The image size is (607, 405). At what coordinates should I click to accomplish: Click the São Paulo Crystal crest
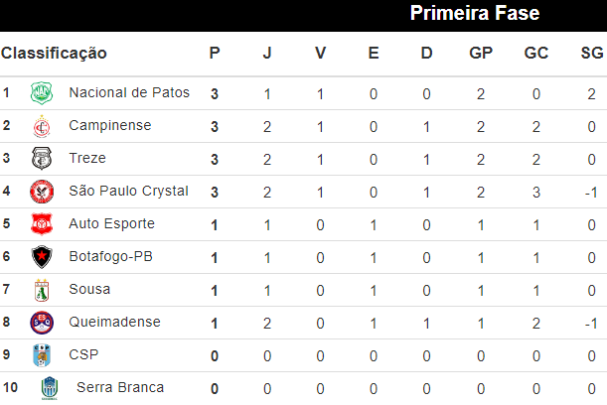41,192
